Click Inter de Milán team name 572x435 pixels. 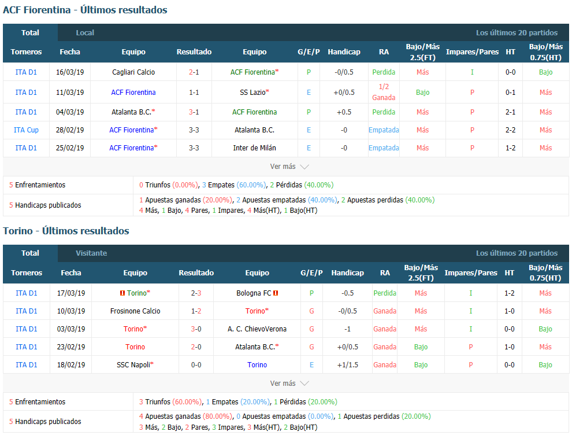coord(254,148)
